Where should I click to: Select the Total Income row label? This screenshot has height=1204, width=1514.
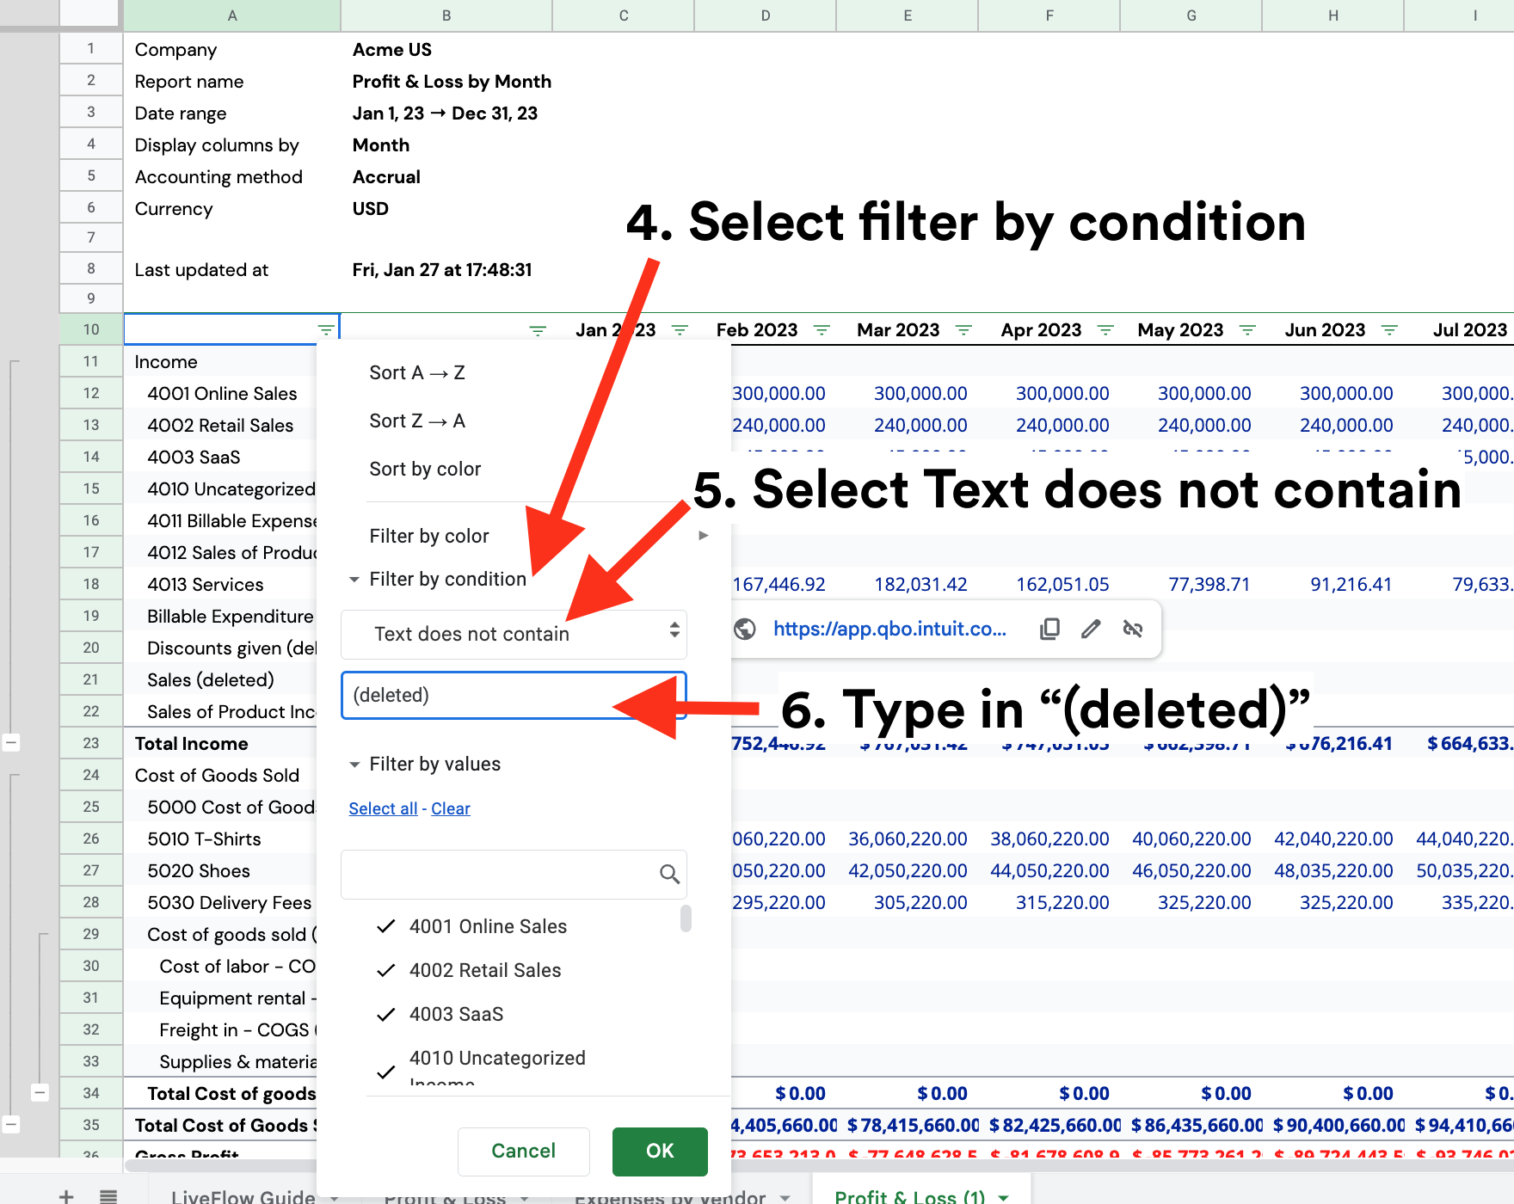(192, 744)
